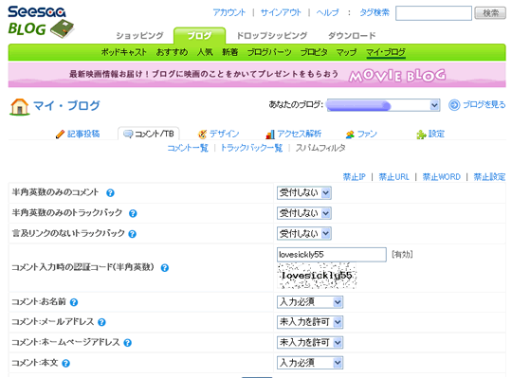This screenshot has height=378, width=512.
Task: Switch to the ショッピング tab
Action: (139, 36)
